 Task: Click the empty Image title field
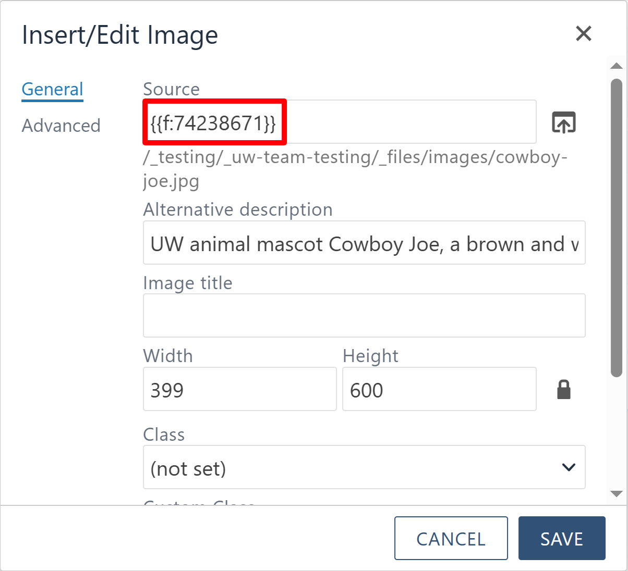pyautogui.click(x=364, y=315)
